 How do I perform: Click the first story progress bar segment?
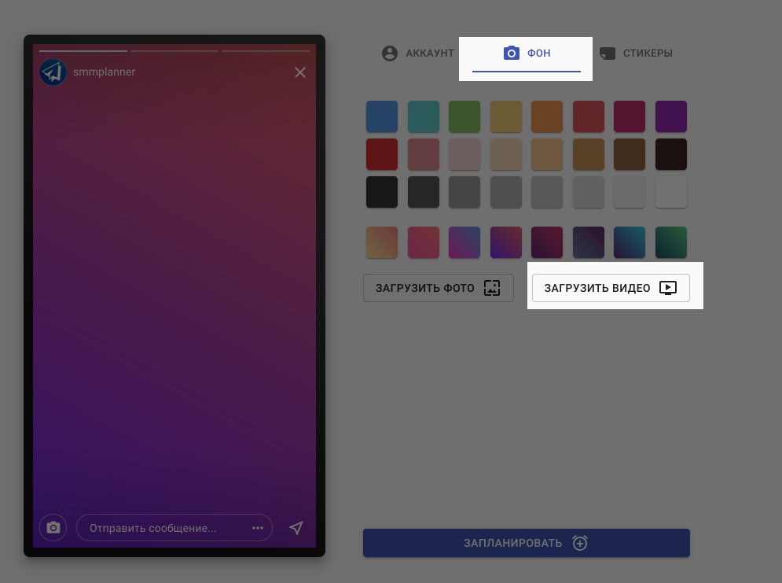click(83, 51)
